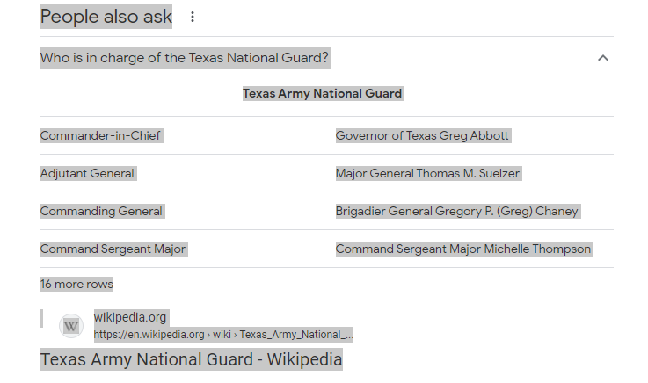Expand the '16 more rows' link

[76, 284]
